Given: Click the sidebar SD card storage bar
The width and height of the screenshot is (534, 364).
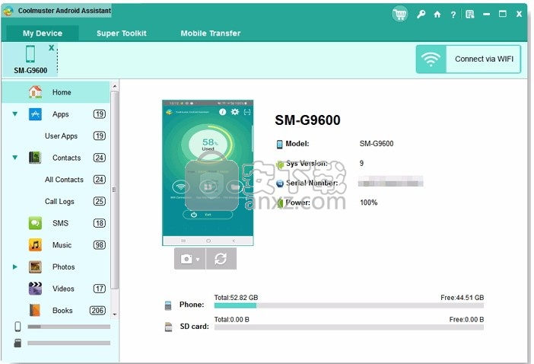Looking at the screenshot, I should tap(68, 343).
